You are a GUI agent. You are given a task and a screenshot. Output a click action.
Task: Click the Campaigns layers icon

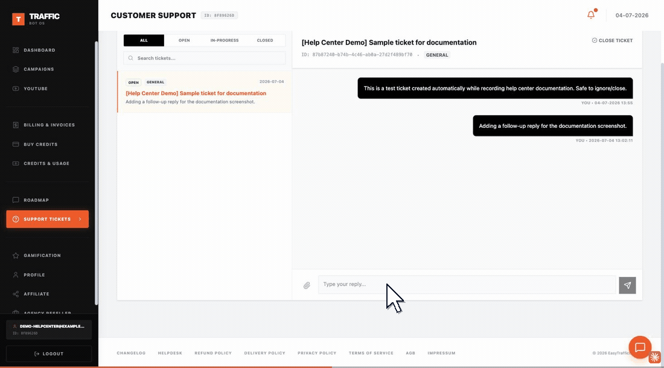coord(16,69)
